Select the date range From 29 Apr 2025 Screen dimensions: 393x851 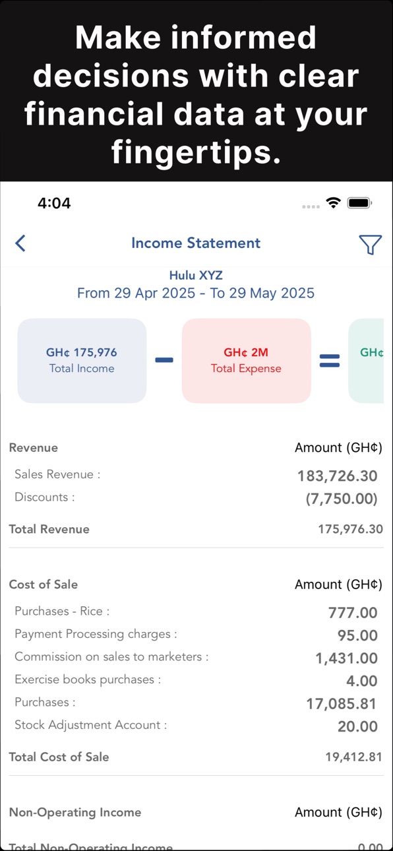(196, 293)
